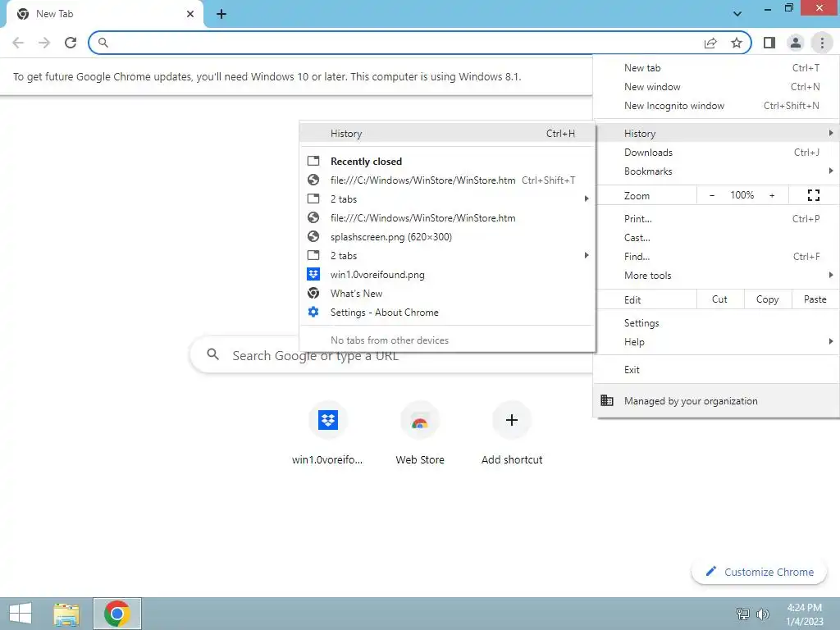Select Find... menu item
Viewport: 840px width, 630px height.
coord(716,256)
